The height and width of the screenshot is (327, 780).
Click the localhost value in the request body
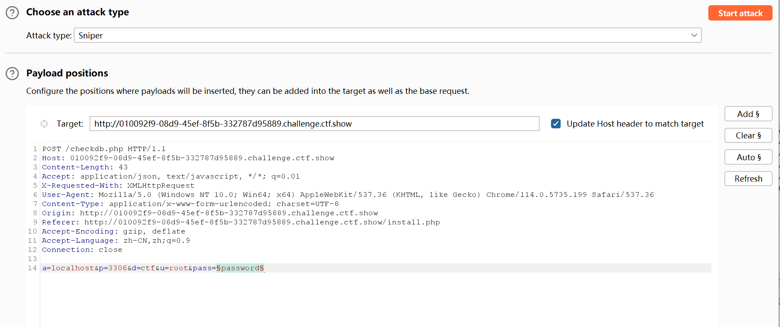tap(73, 268)
